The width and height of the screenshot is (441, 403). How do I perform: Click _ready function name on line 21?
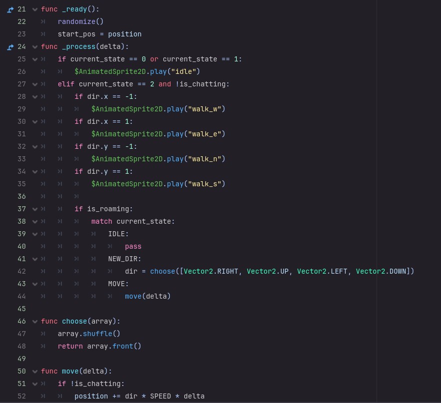74,9
